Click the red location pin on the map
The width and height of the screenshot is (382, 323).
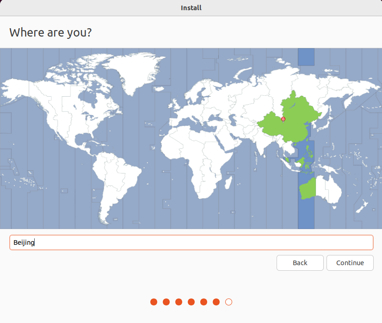coord(283,119)
